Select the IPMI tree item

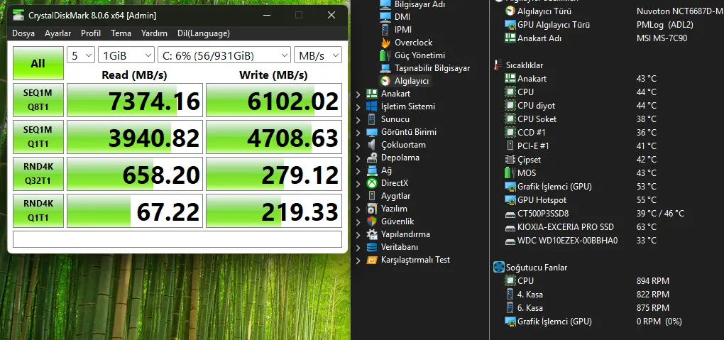click(403, 30)
